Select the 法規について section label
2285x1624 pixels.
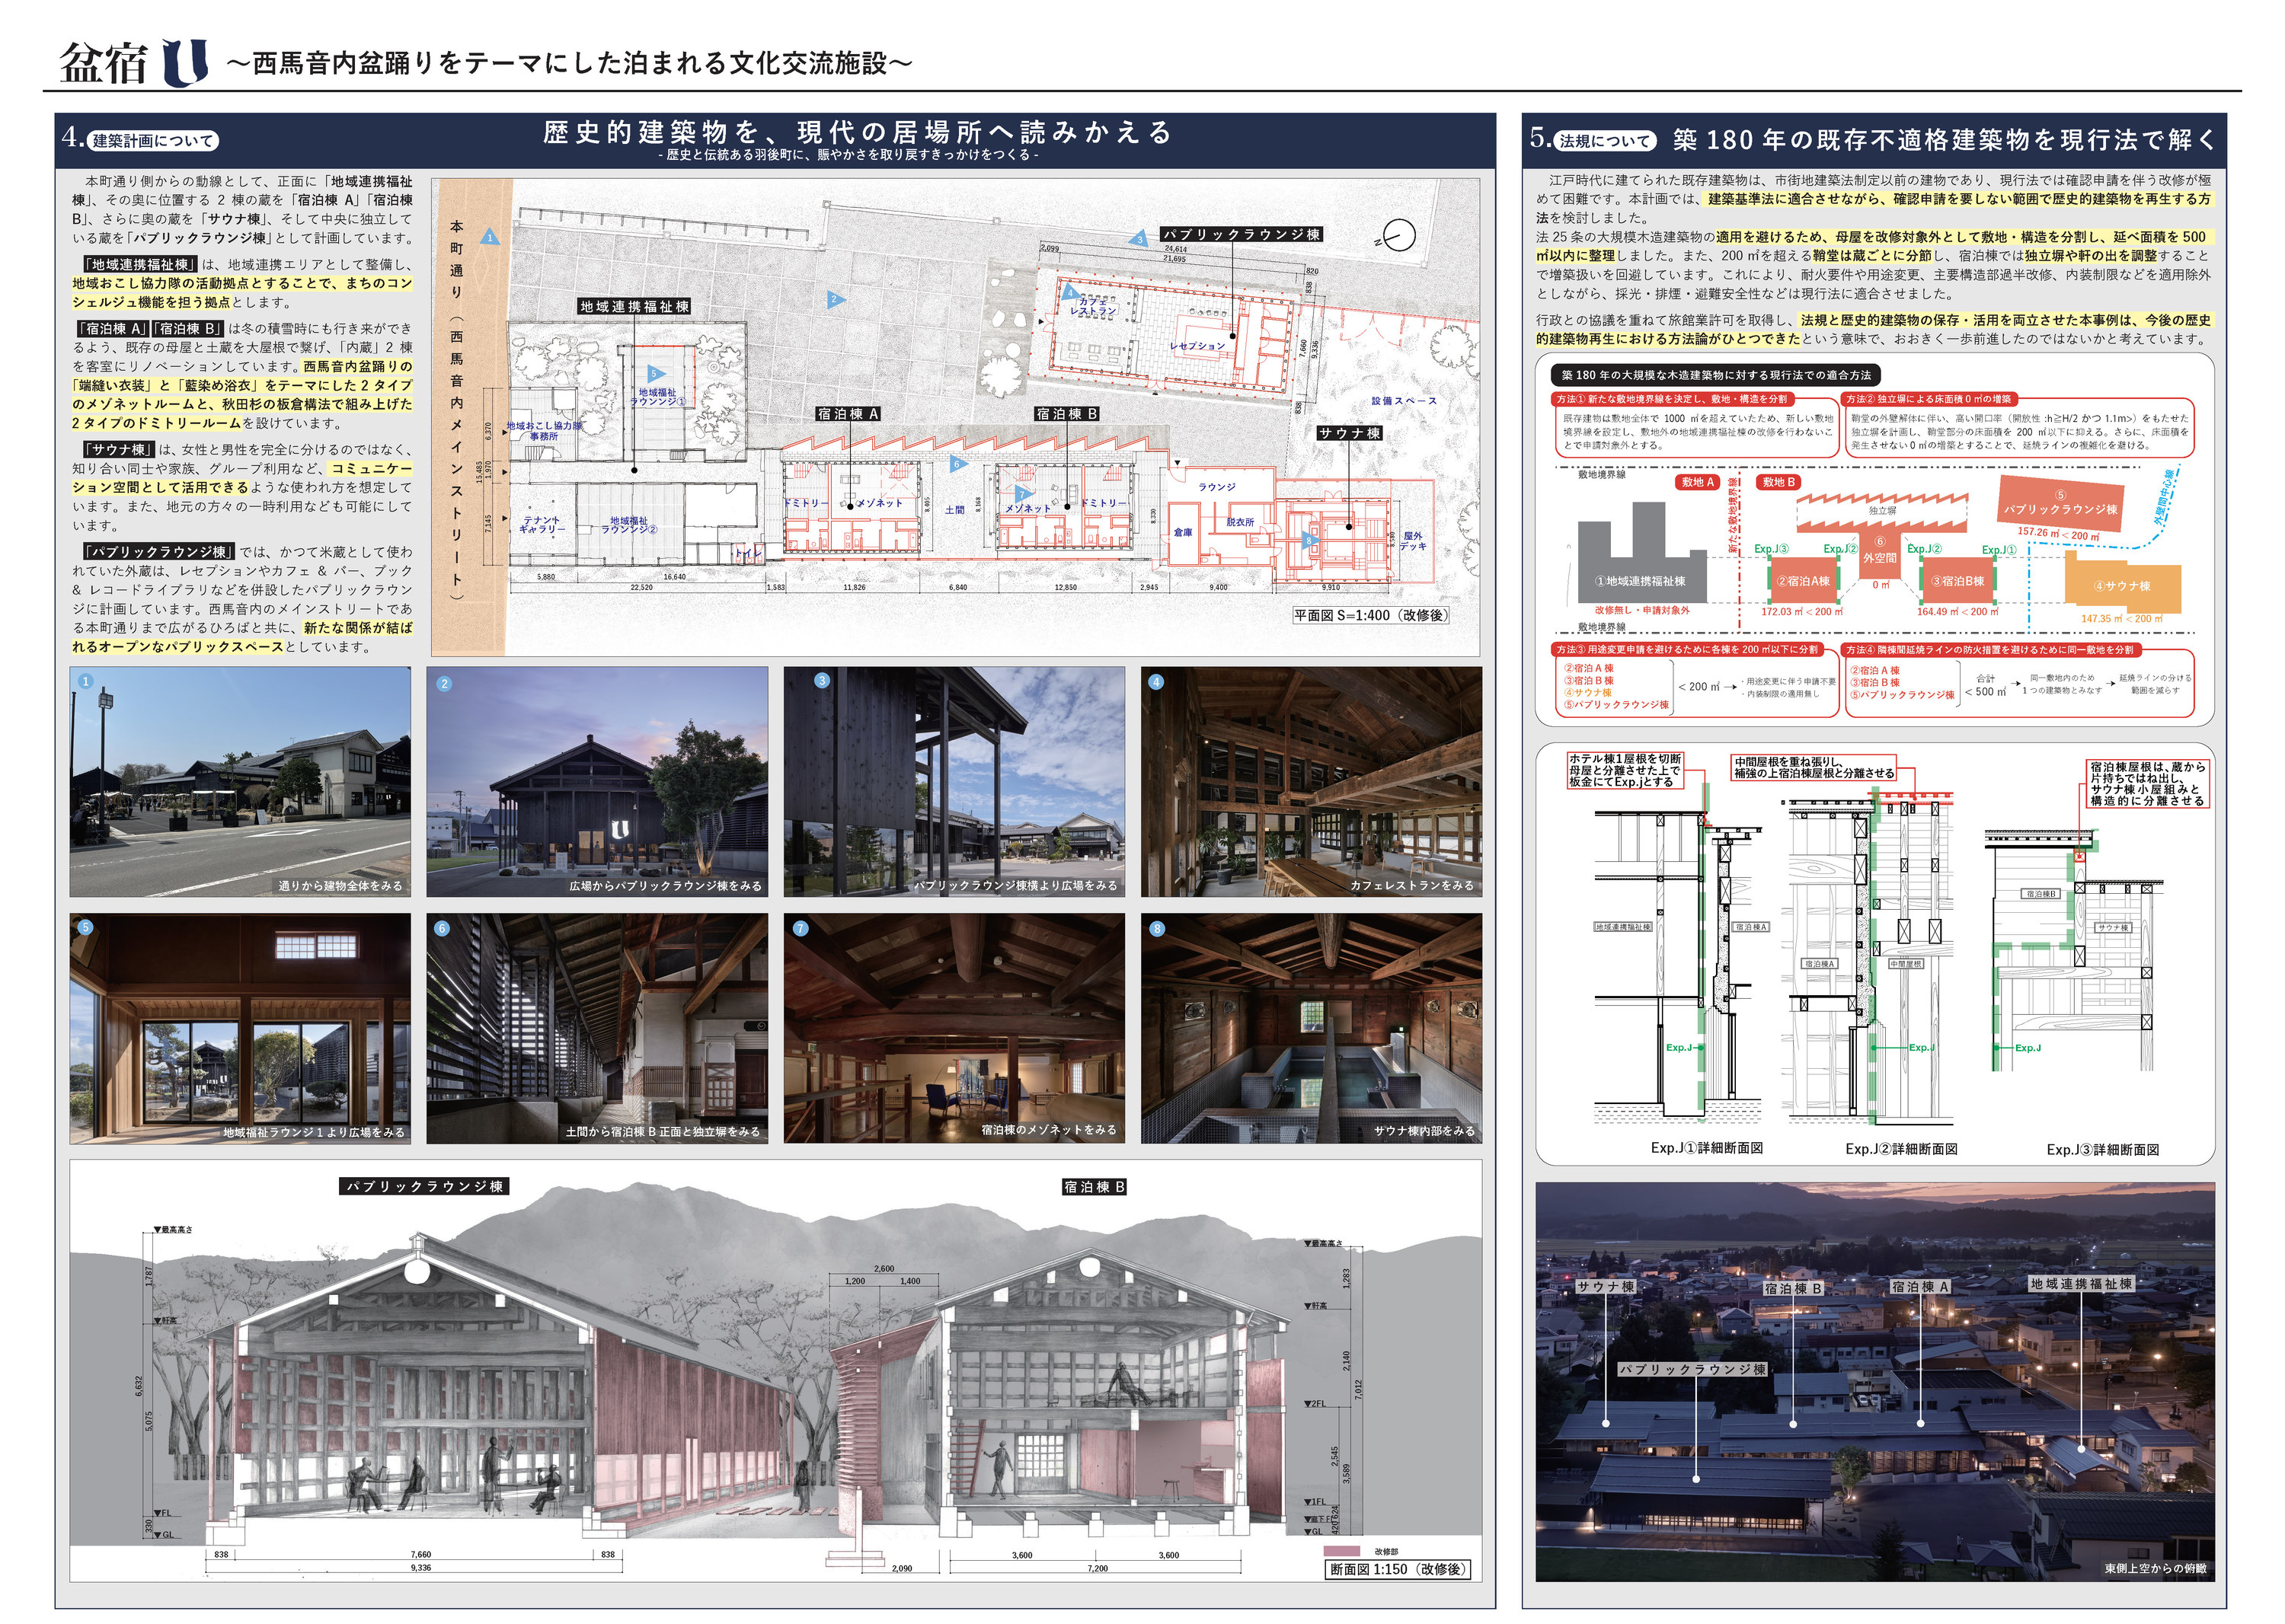coord(1606,141)
